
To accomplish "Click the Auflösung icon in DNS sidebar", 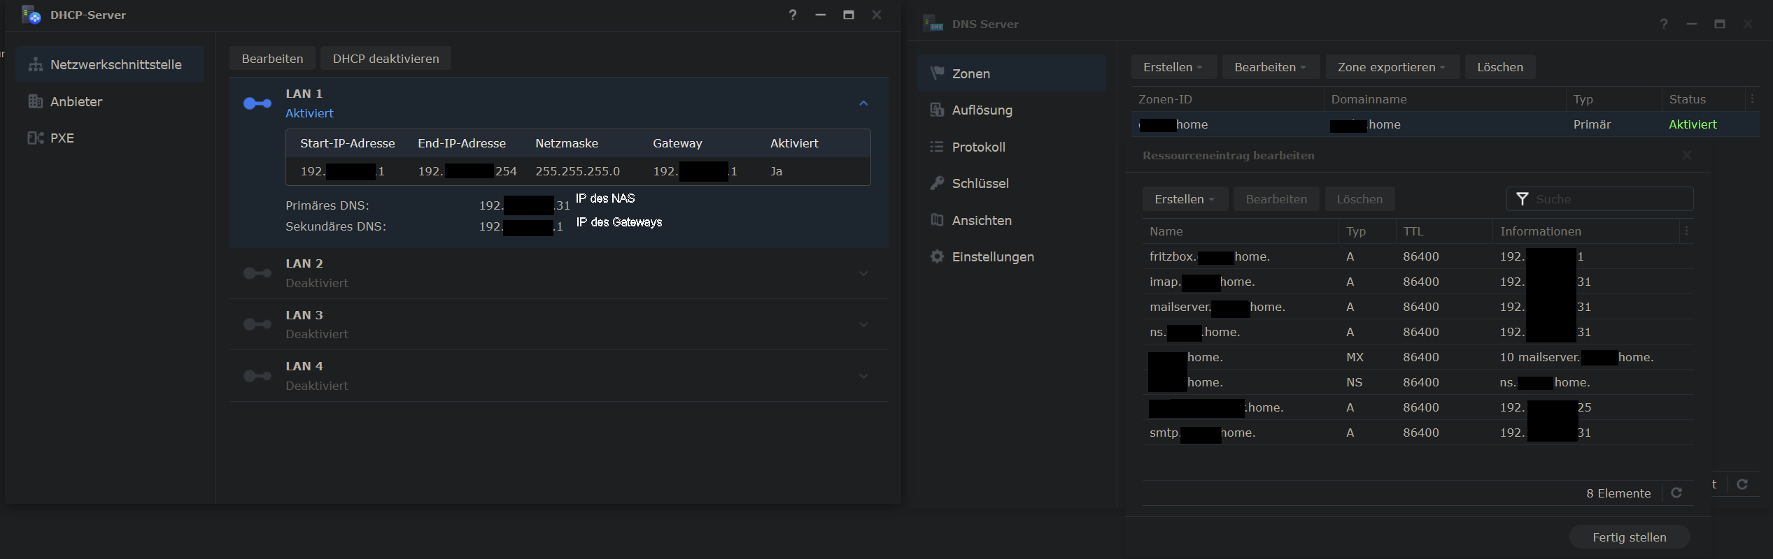I will 937,110.
